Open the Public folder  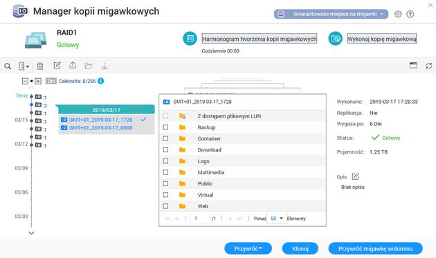(205, 184)
